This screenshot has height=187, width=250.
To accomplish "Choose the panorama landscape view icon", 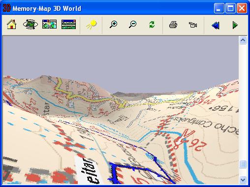I will (68, 25).
